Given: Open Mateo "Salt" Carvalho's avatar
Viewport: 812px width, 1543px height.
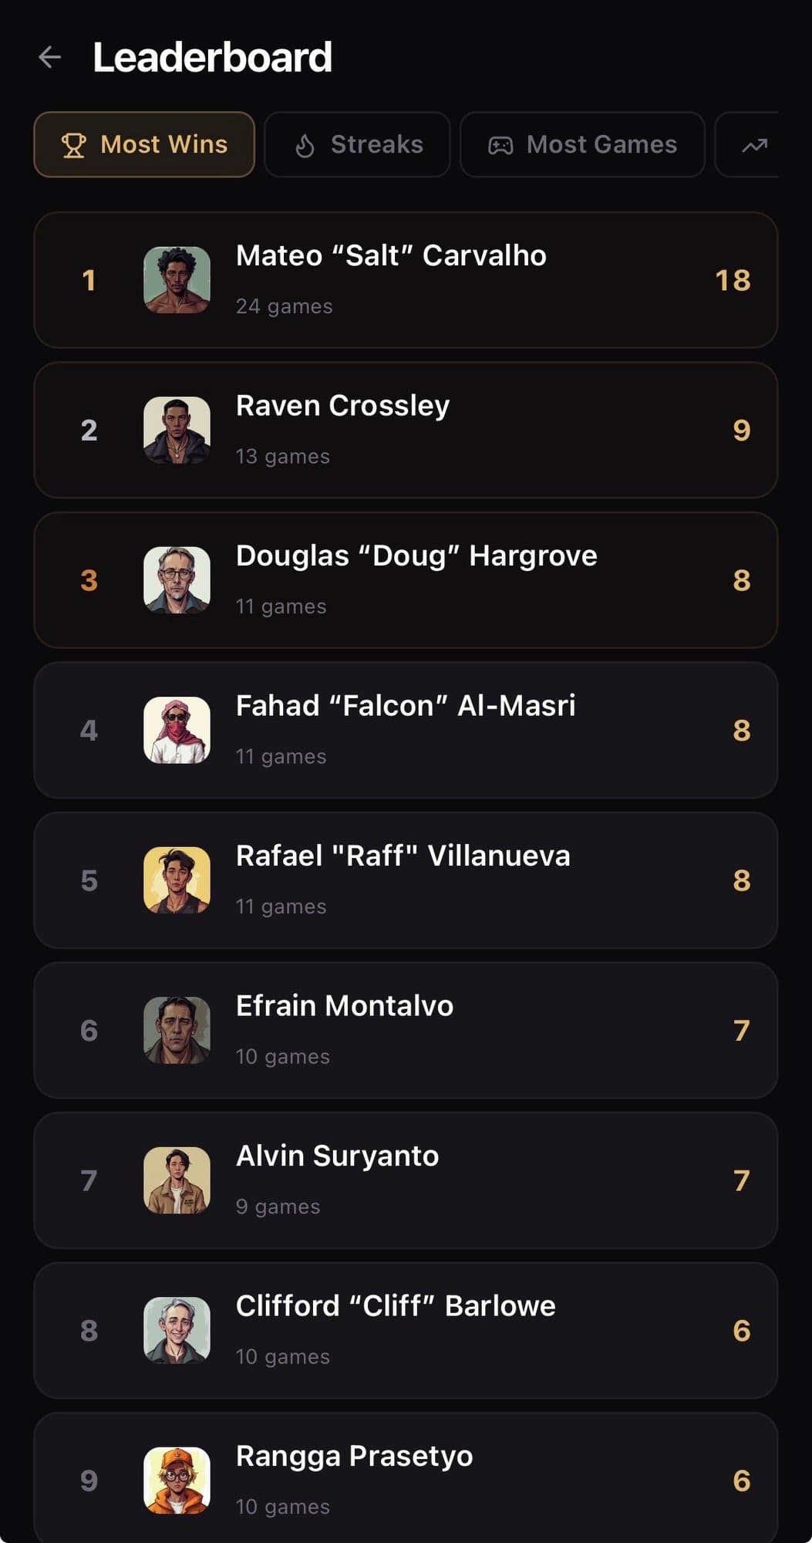Looking at the screenshot, I should (x=177, y=280).
